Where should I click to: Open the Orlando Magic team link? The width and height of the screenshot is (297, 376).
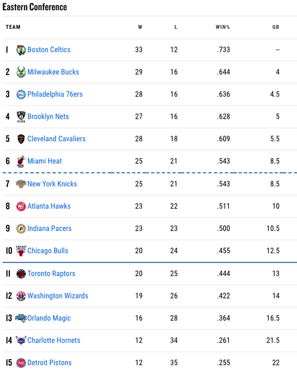click(49, 318)
